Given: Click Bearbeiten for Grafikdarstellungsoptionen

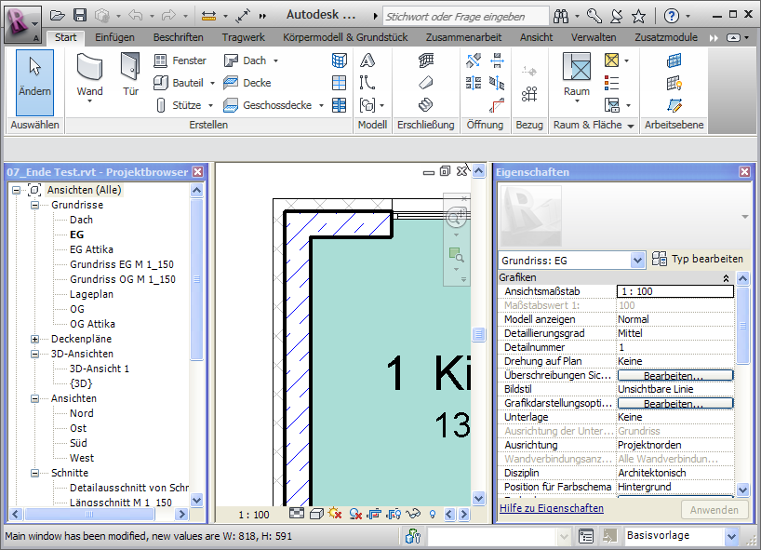Looking at the screenshot, I should click(675, 403).
